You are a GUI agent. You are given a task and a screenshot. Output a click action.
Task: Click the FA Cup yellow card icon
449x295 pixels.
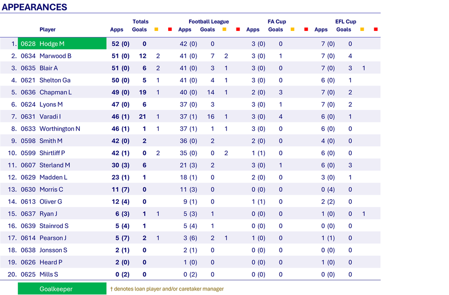(x=292, y=29)
